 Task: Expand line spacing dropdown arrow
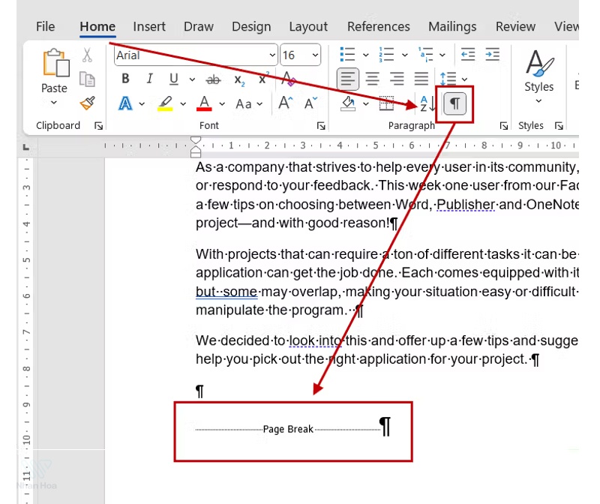coord(464,79)
